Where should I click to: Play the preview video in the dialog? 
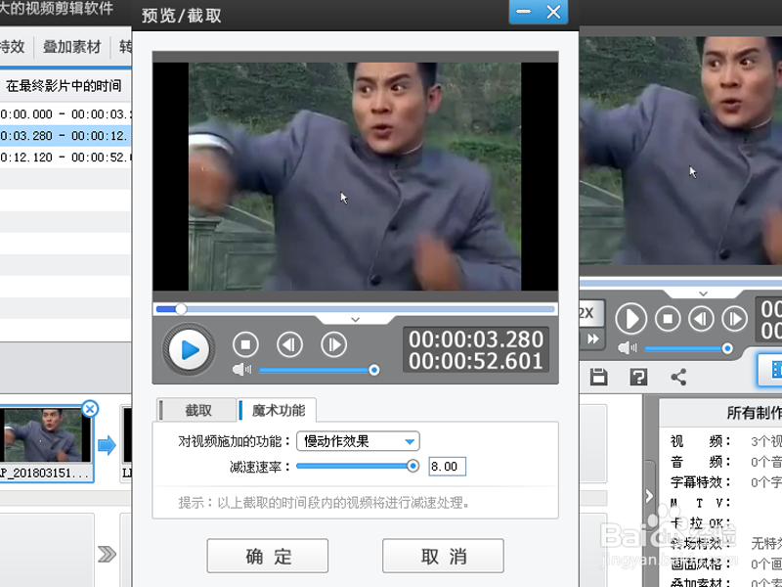click(189, 349)
